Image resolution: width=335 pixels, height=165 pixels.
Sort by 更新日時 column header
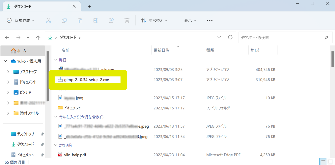click(162, 50)
